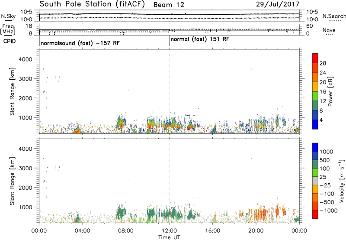Image resolution: width=346 pixels, height=240 pixels.
Task: Click the "-1000" label on Velocity scale
Action: coord(328,211)
